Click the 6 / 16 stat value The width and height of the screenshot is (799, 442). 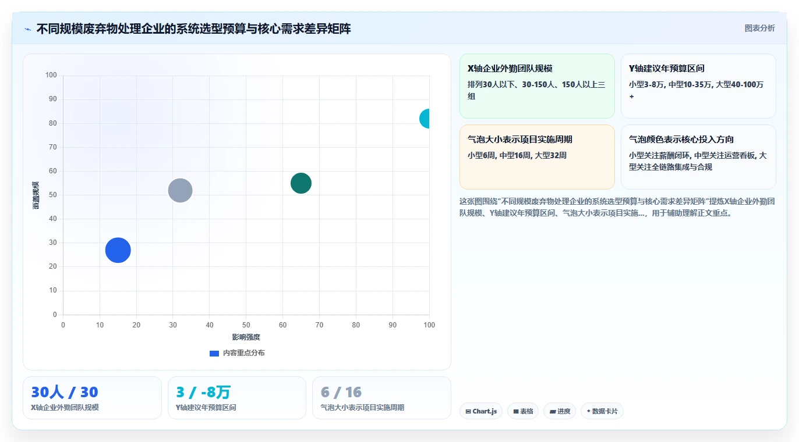(341, 392)
